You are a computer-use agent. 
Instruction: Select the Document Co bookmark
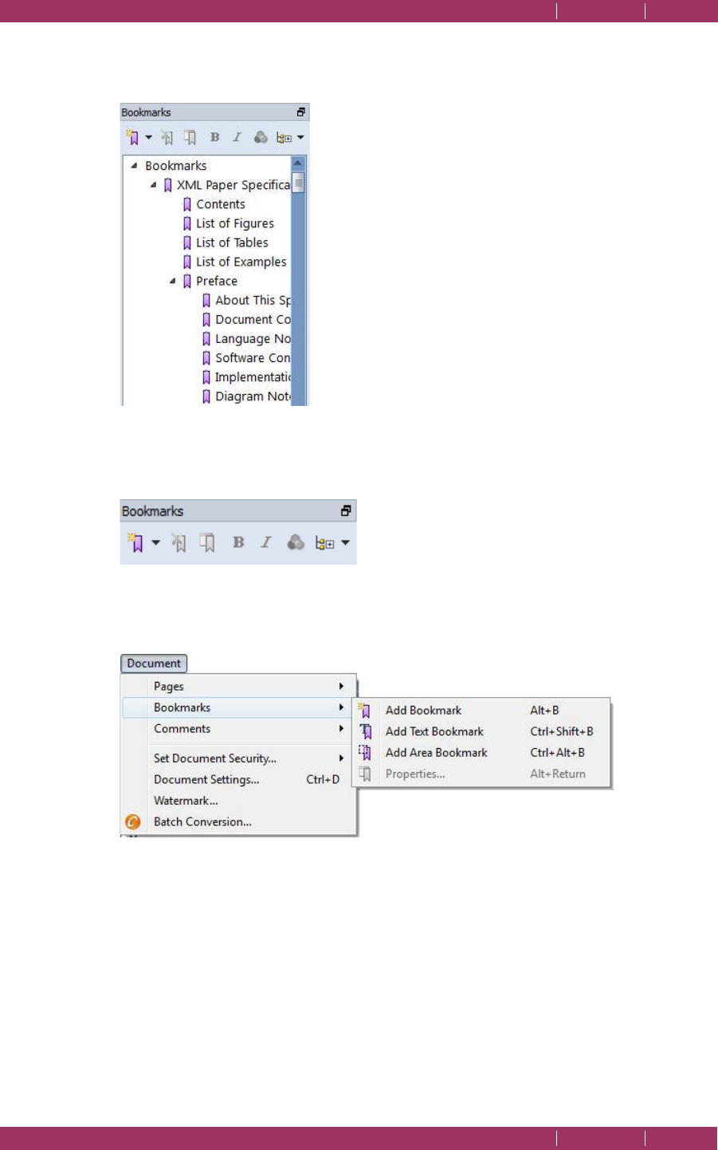pos(253,319)
